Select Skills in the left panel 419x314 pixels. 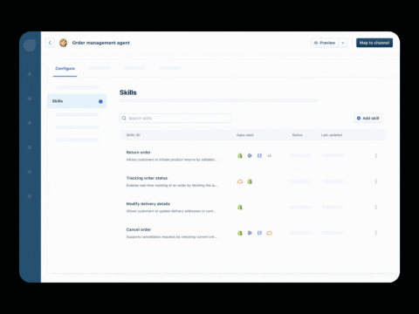[x=77, y=101]
